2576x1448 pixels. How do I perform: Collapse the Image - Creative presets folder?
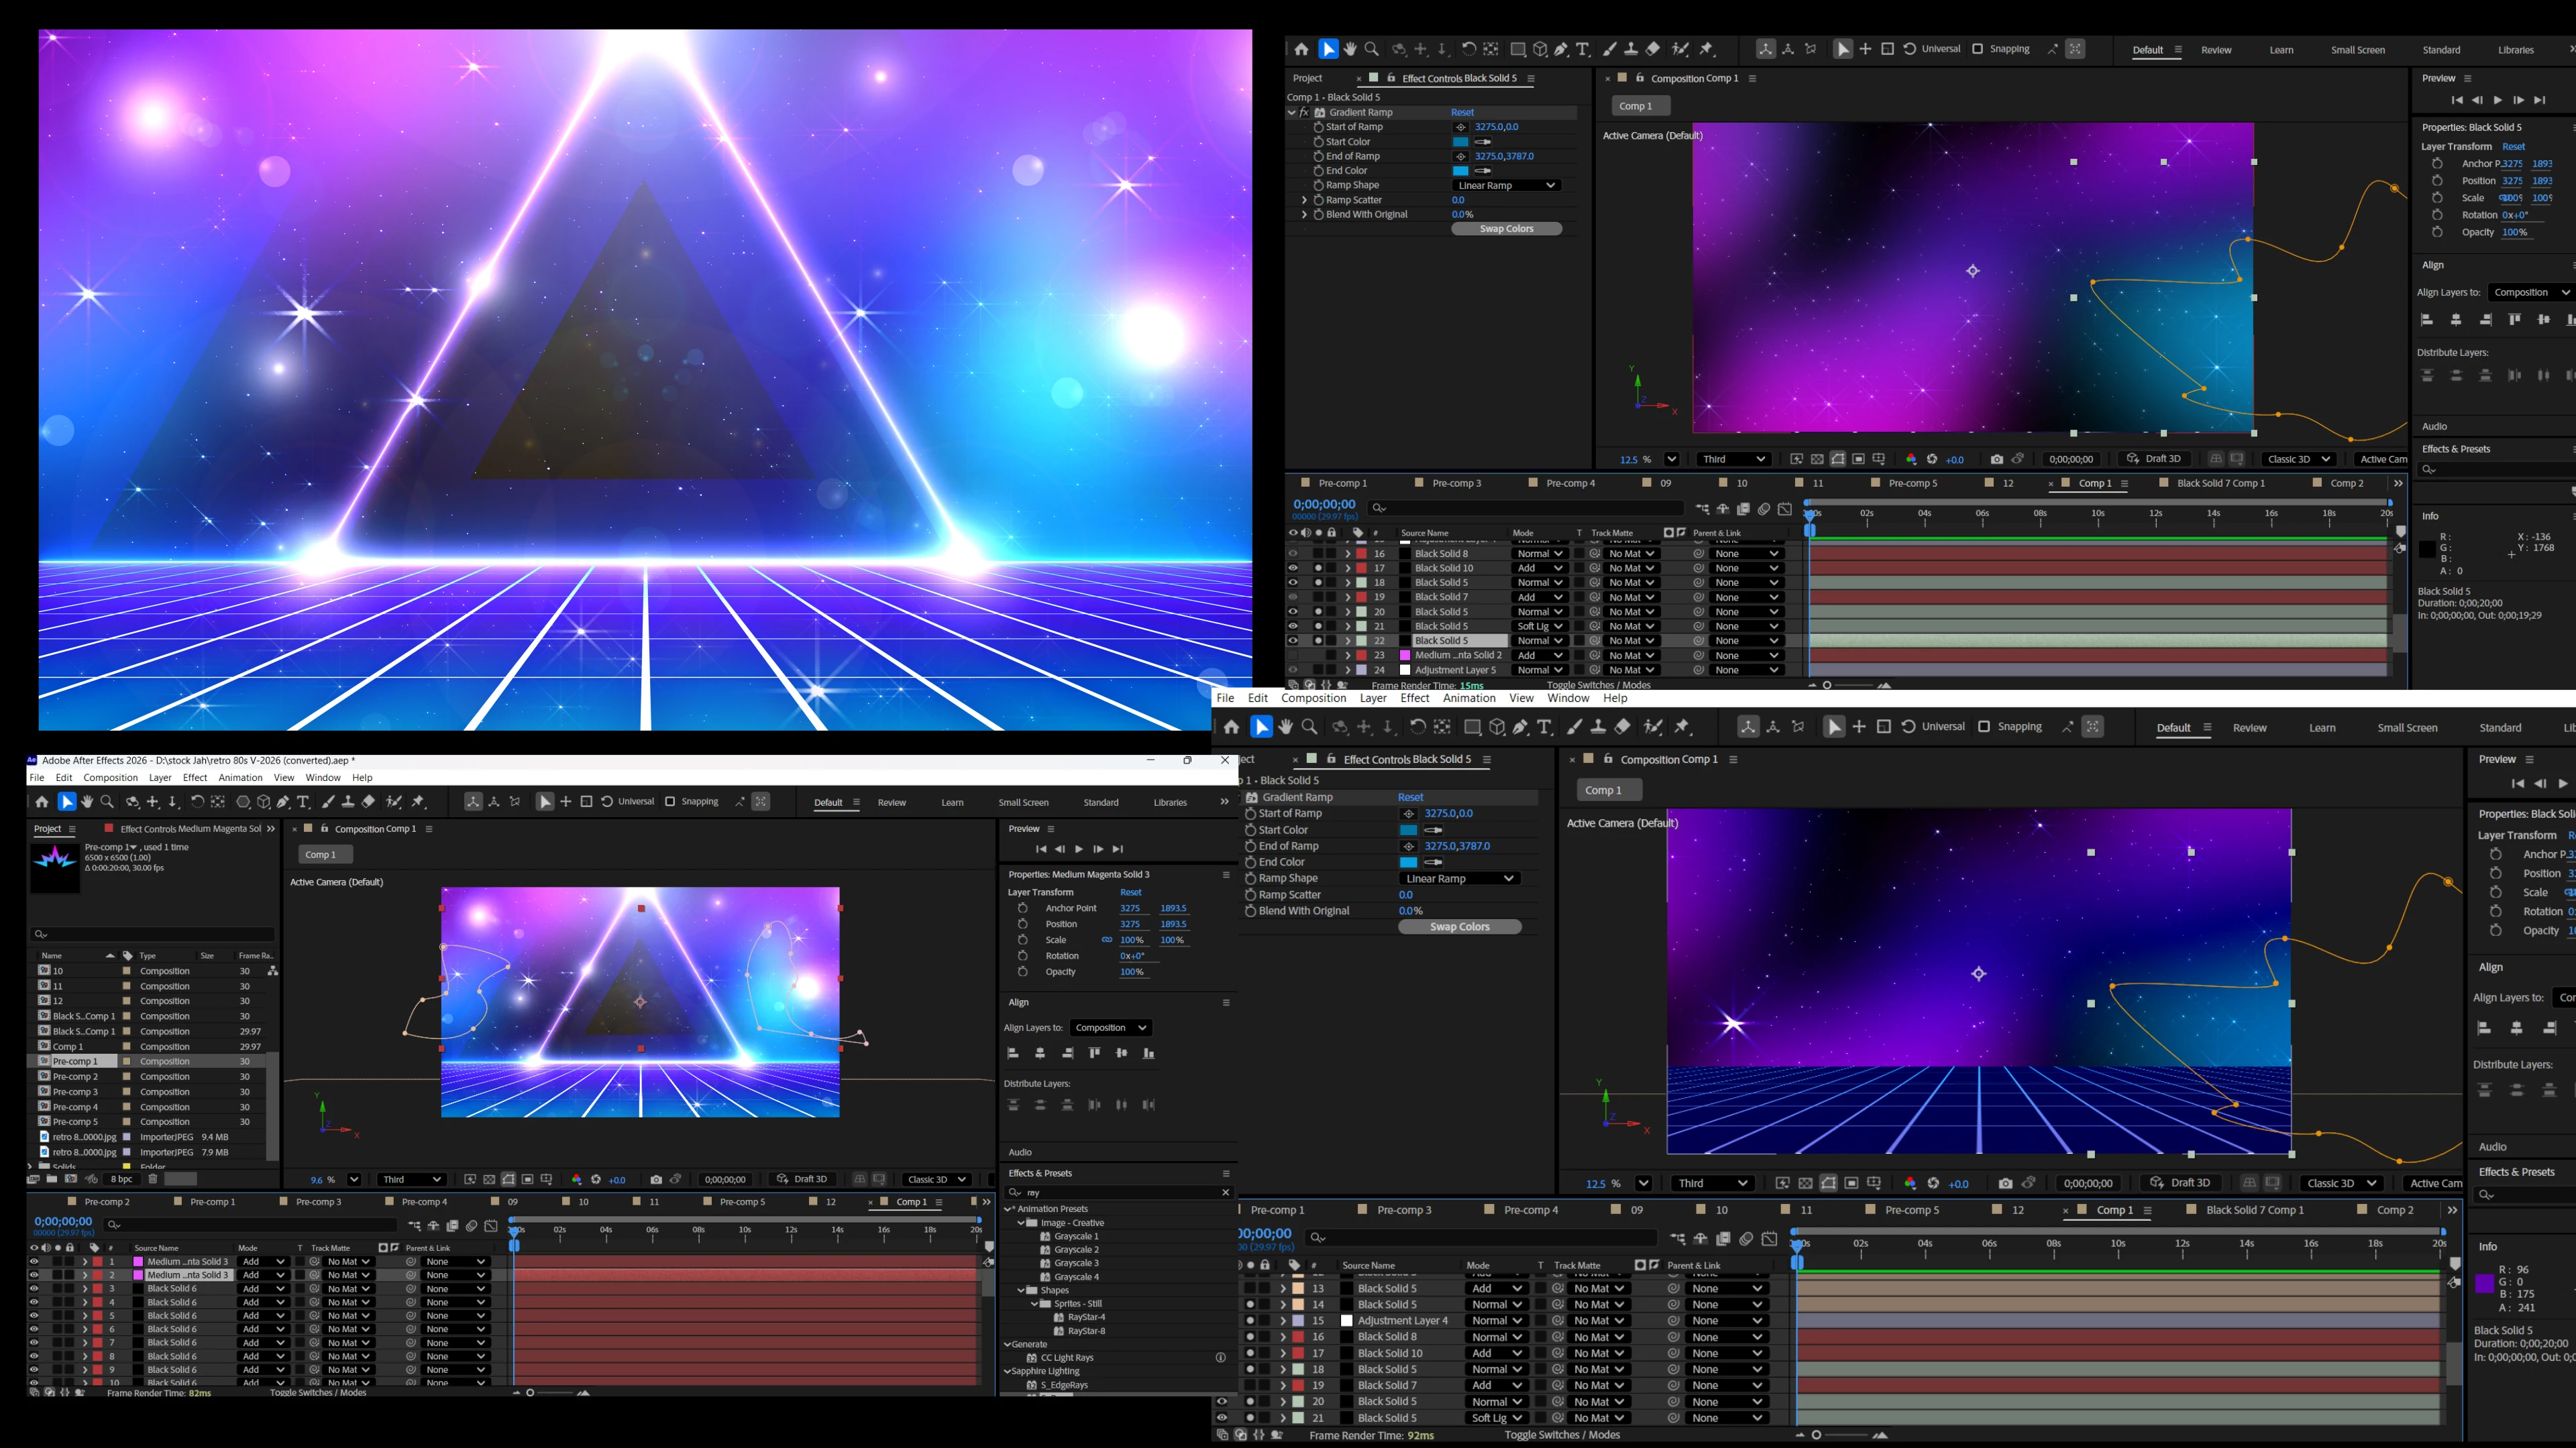[x=1021, y=1222]
